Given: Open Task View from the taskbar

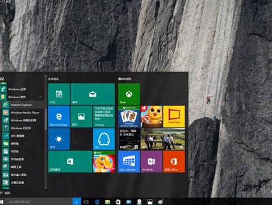Looking at the screenshot, I should pyautogui.click(x=86, y=202).
